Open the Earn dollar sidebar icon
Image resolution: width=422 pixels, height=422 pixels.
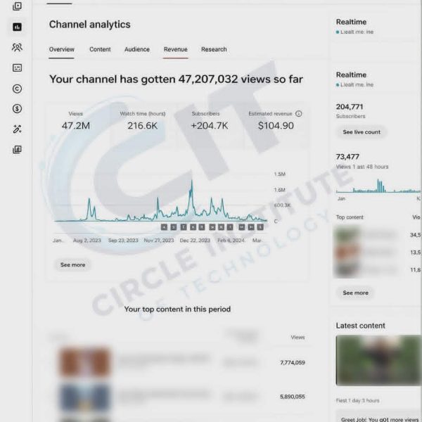pyautogui.click(x=17, y=109)
